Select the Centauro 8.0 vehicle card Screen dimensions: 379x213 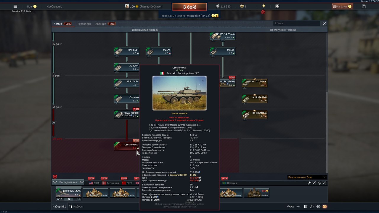pos(127,99)
